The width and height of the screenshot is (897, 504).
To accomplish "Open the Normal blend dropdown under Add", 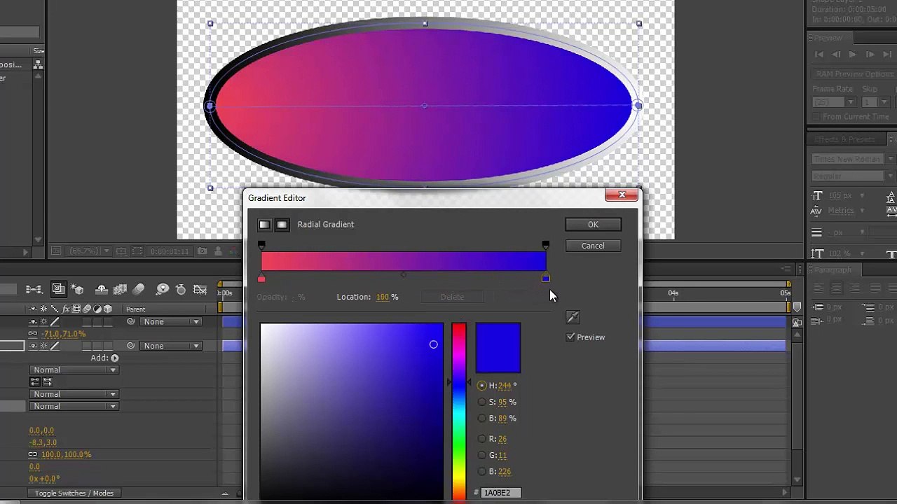I will point(74,370).
